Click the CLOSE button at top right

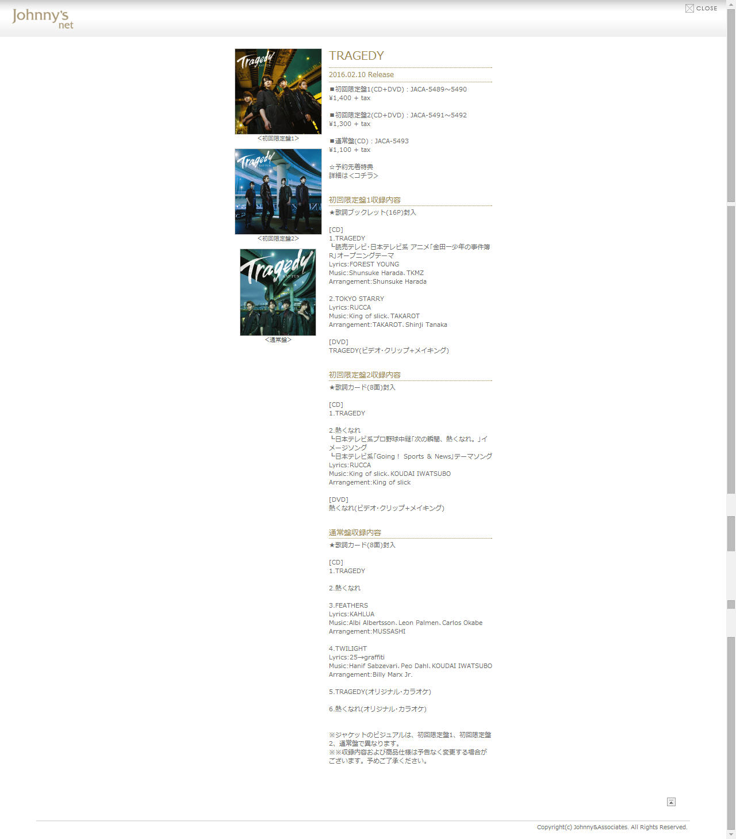(x=701, y=8)
